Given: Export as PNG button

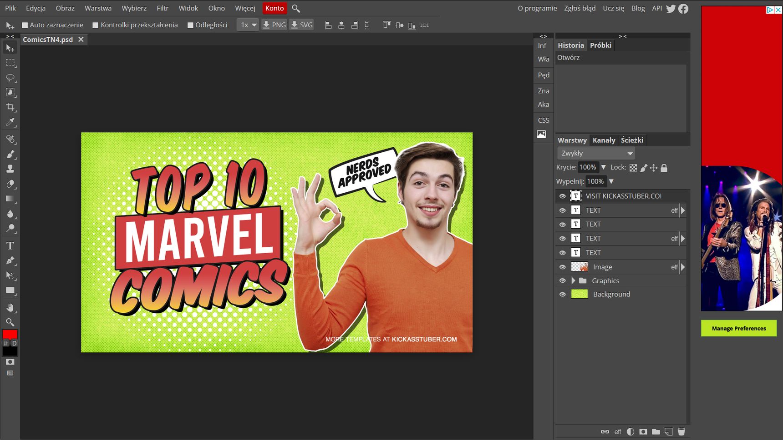Looking at the screenshot, I should pyautogui.click(x=274, y=25).
